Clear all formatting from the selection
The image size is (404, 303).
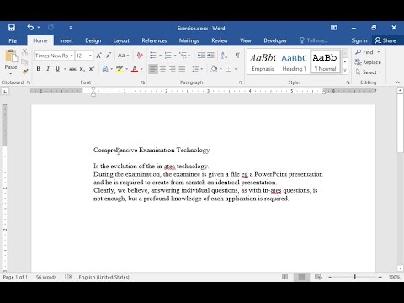(140, 56)
